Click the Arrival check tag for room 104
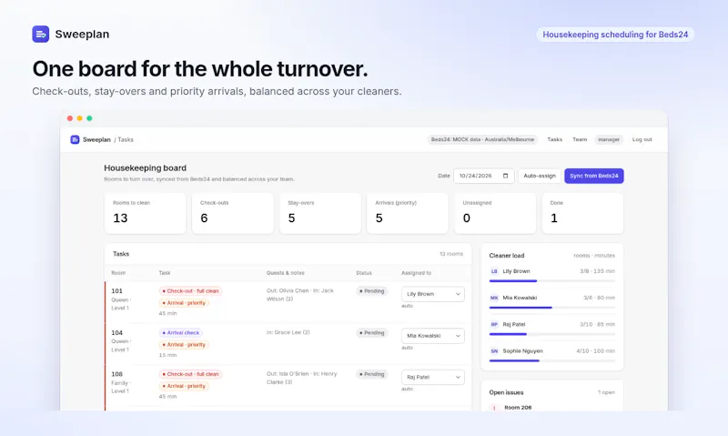Viewport: 728px width, 436px height. 180,333
